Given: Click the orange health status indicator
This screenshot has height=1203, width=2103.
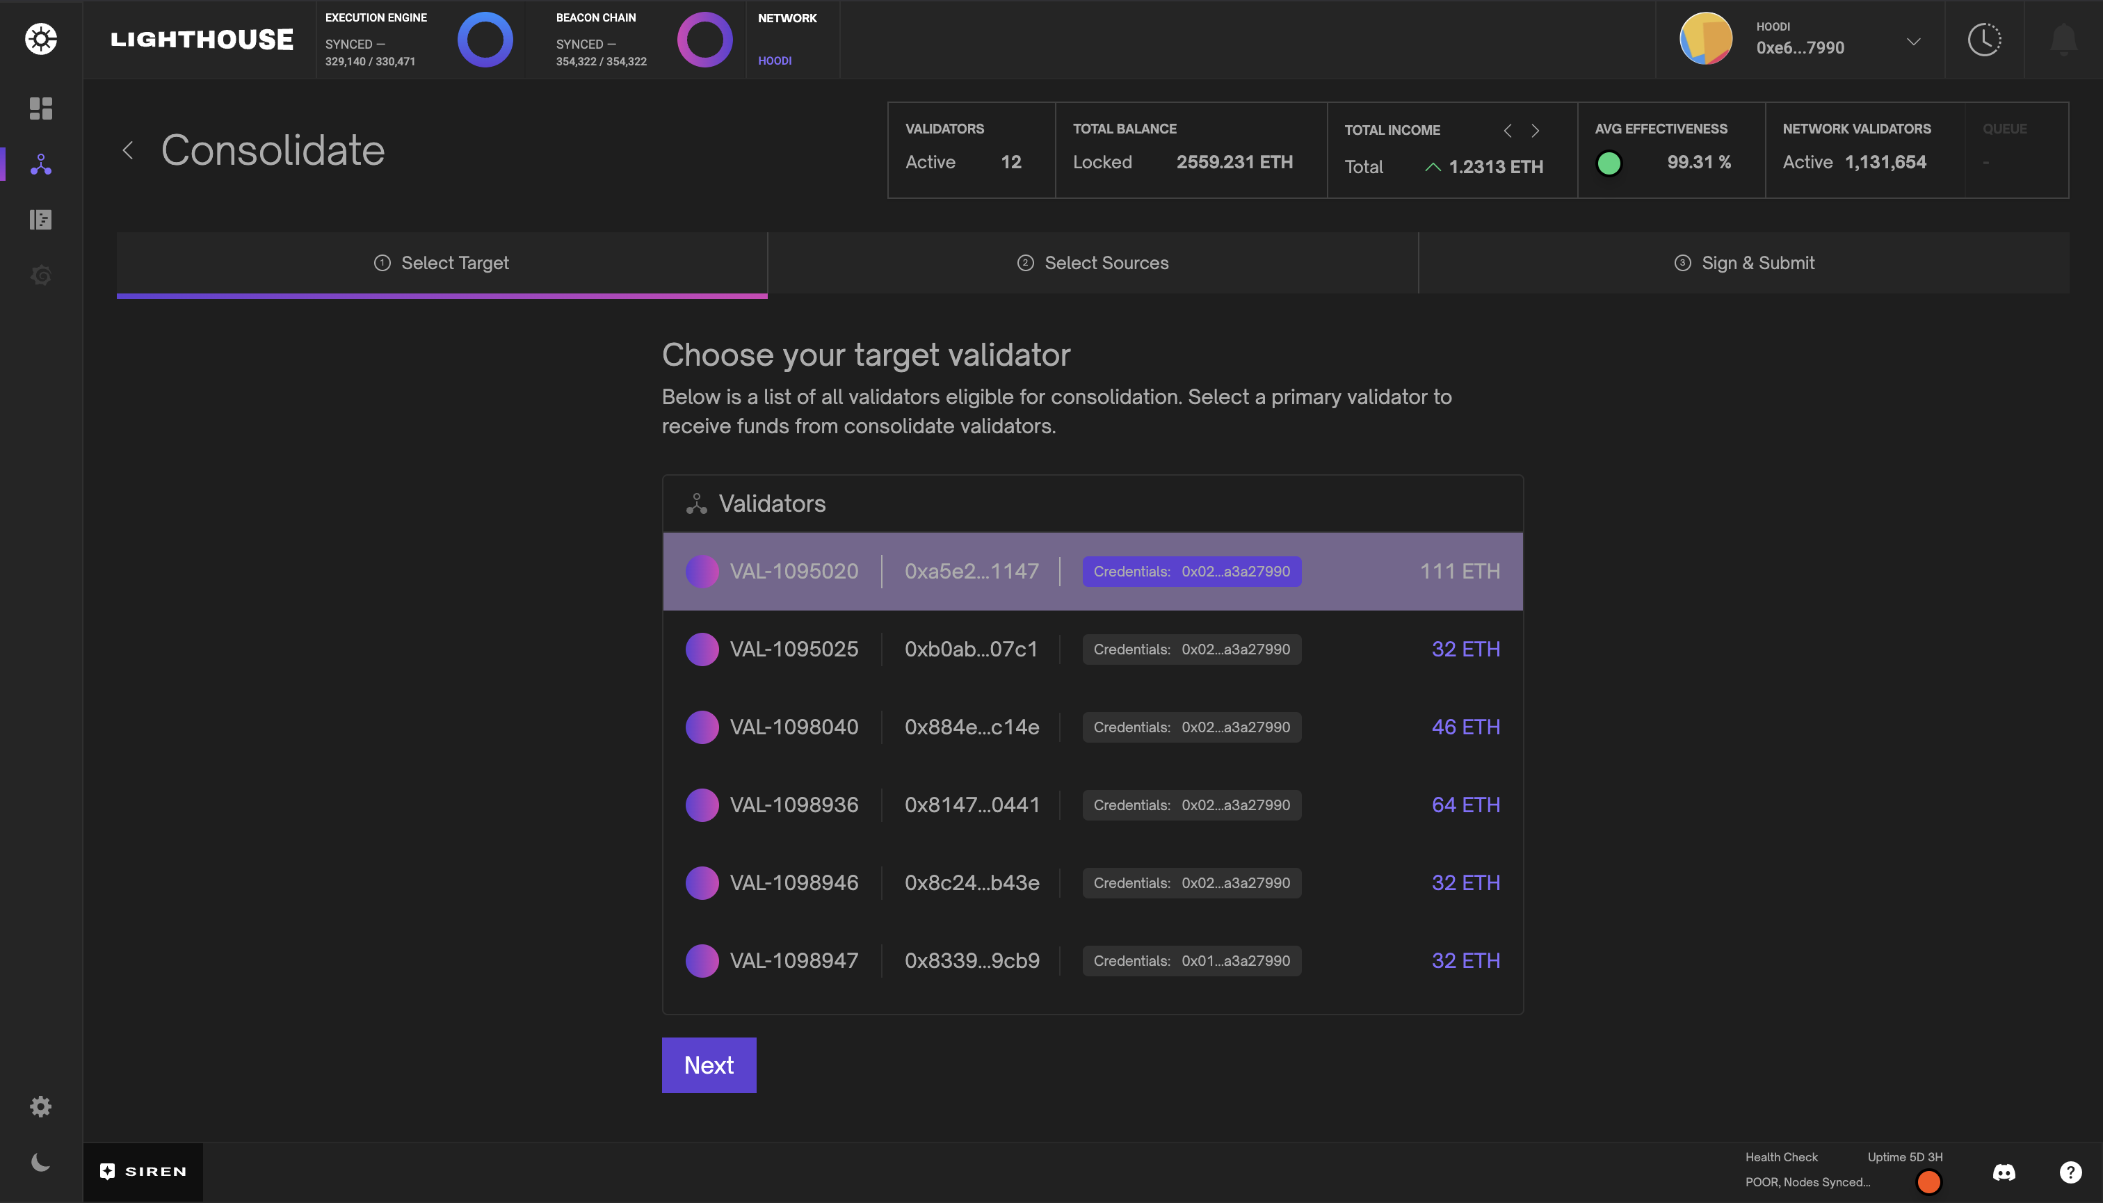Looking at the screenshot, I should (1928, 1181).
